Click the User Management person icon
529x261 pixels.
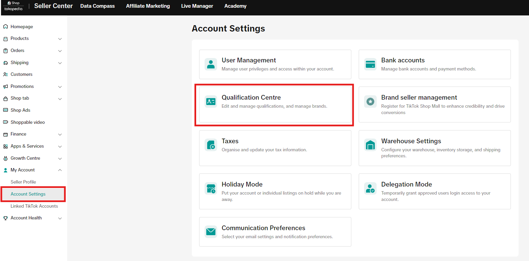[x=211, y=64]
